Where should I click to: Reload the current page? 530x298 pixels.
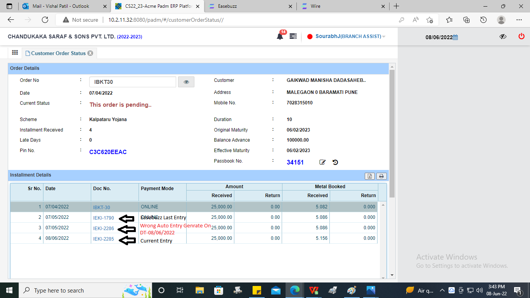pyautogui.click(x=45, y=20)
